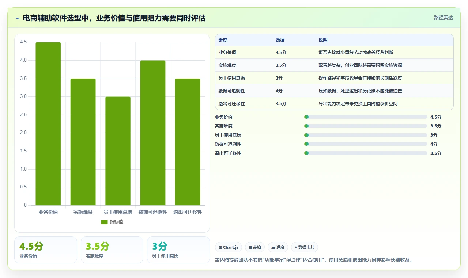This screenshot has height=278, width=468.
Task: Click the 进度 tag button
Action: point(278,247)
